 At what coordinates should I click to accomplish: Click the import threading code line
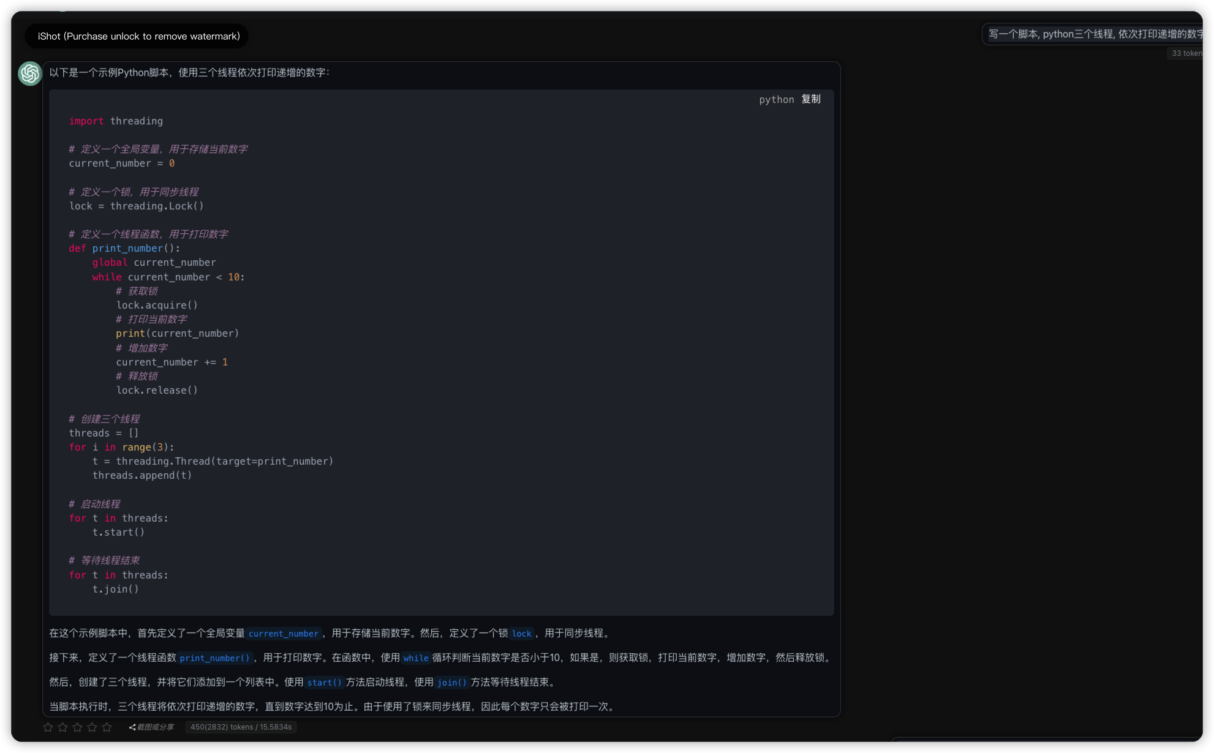pyautogui.click(x=116, y=121)
